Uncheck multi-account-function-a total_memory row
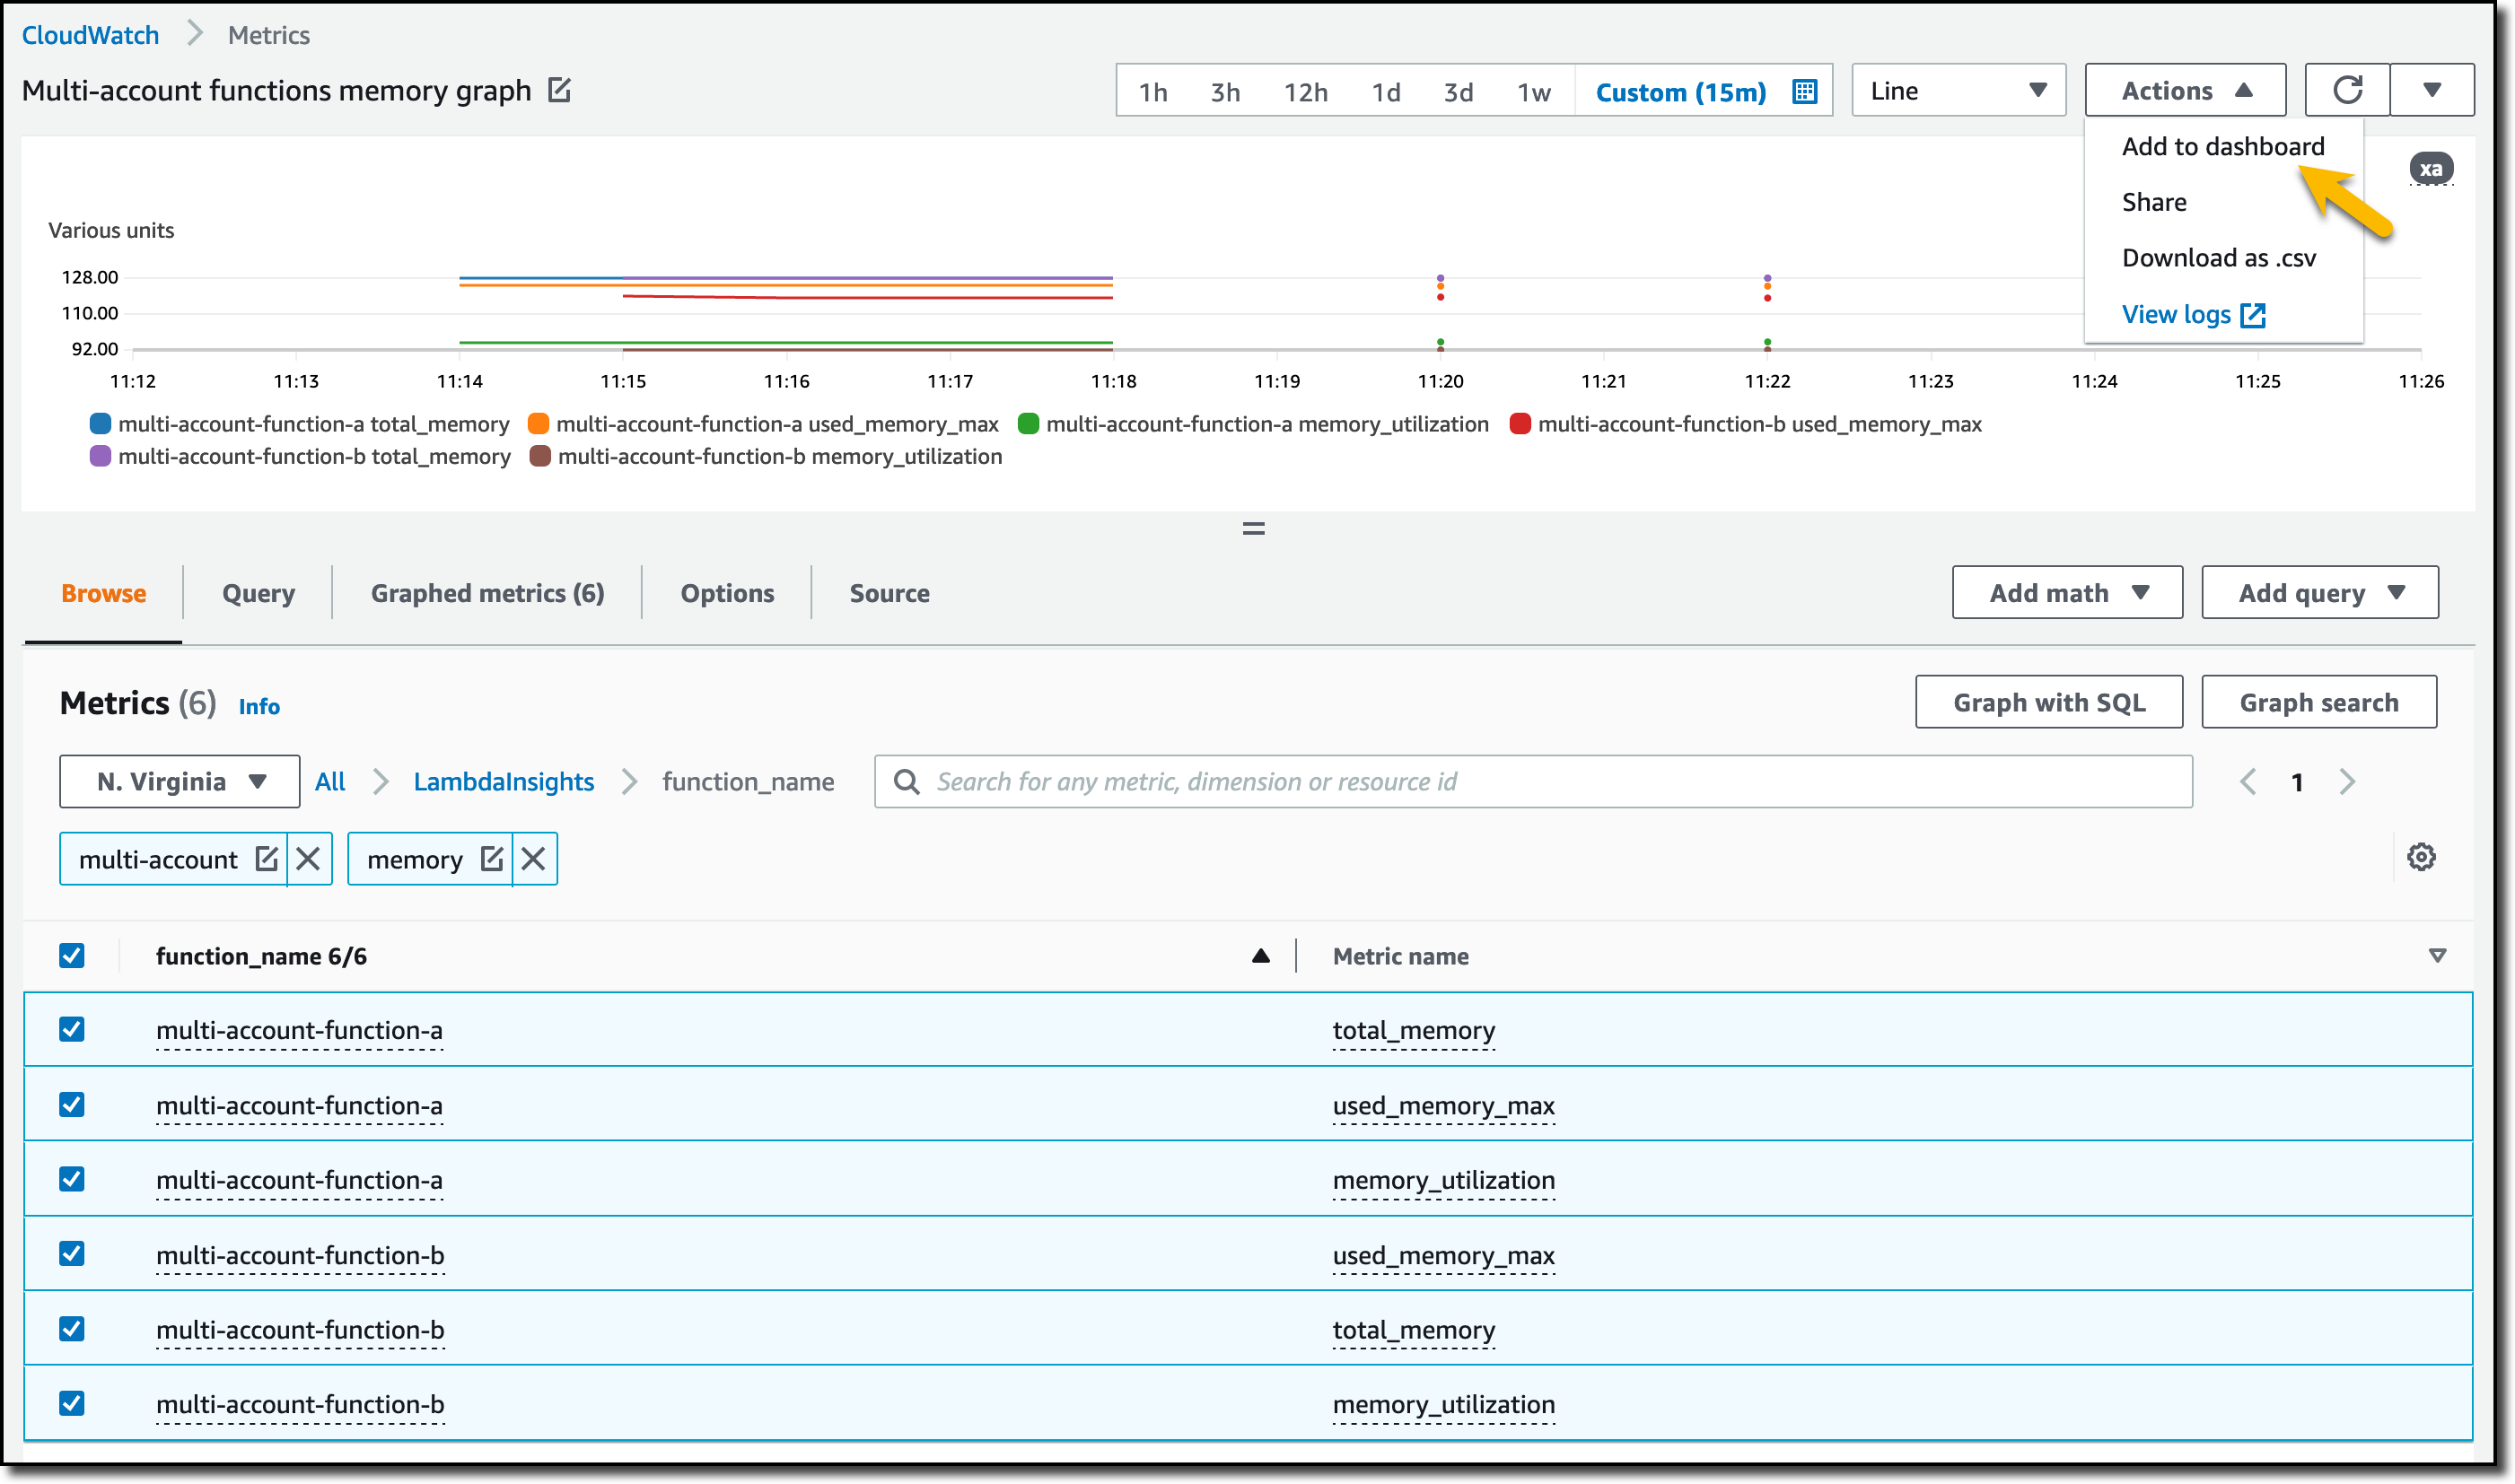This screenshot has width=2515, height=1484. coord(72,1029)
